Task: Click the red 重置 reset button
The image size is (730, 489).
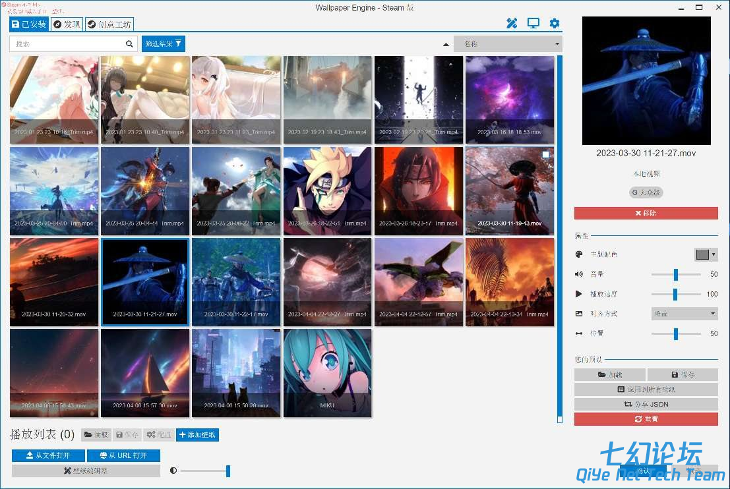Action: 646,418
